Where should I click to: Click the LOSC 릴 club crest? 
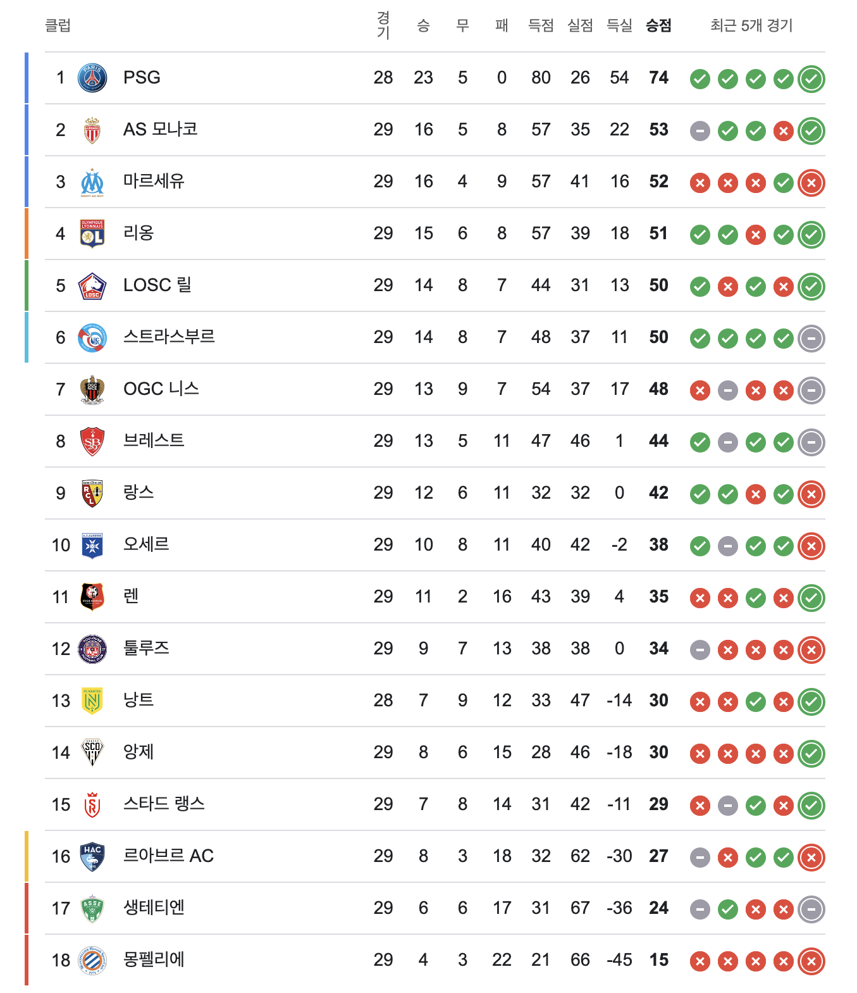[x=92, y=286]
